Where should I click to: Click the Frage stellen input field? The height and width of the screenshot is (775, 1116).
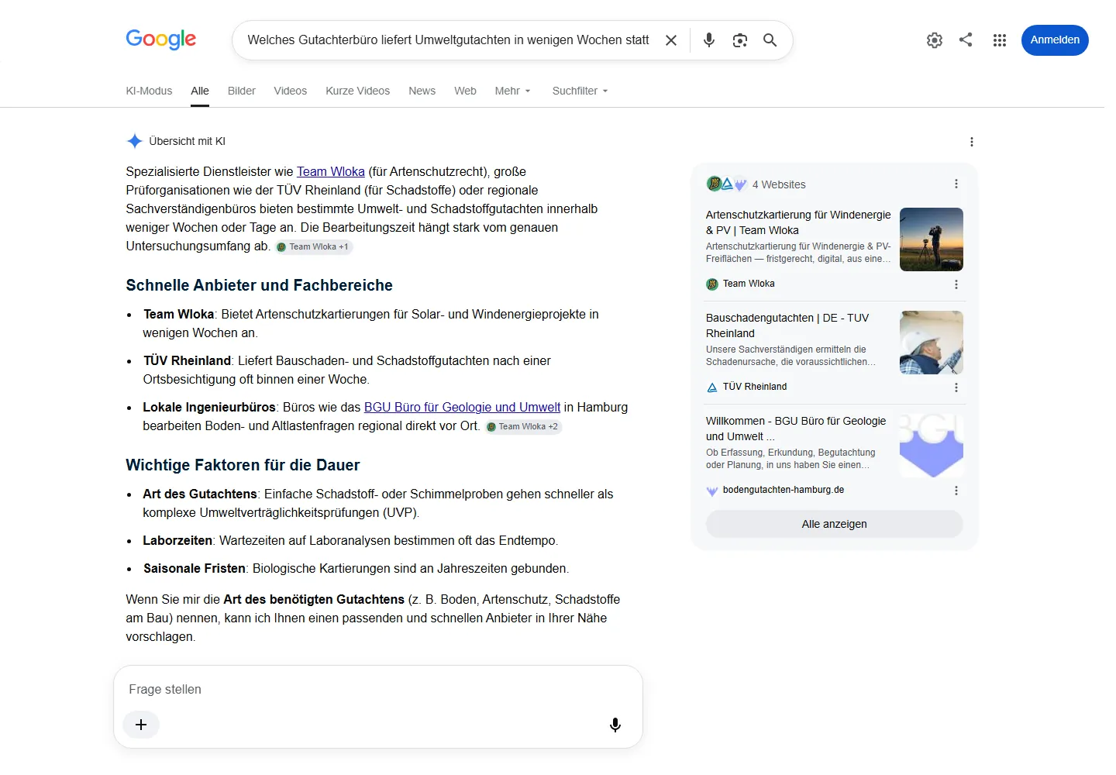coord(378,689)
